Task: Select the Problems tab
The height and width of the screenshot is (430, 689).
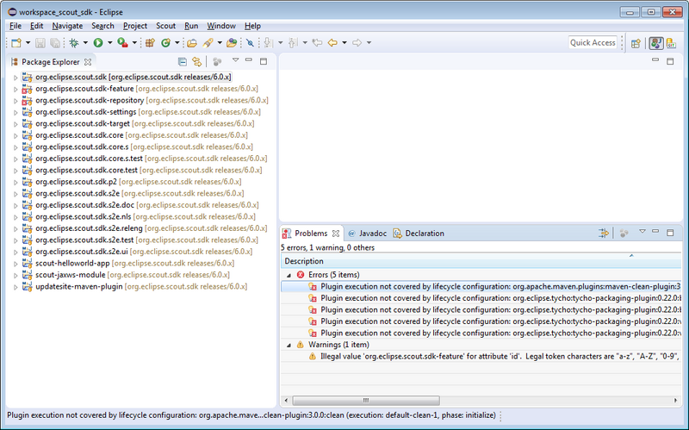Action: [x=311, y=234]
